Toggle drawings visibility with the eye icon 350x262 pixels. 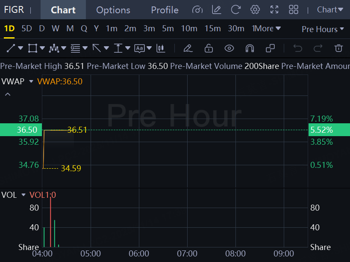(229, 48)
